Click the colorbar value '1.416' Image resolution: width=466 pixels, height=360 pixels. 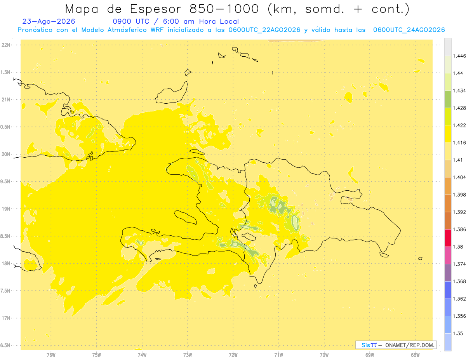459,143
